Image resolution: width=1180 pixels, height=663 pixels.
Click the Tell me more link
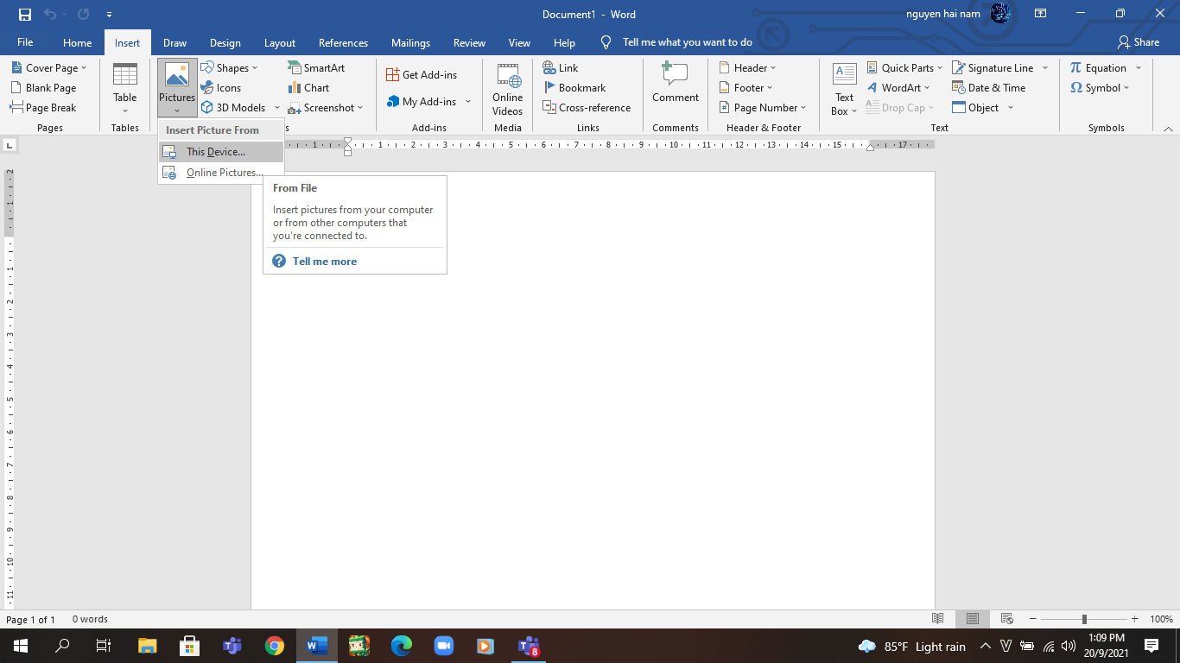click(x=324, y=262)
